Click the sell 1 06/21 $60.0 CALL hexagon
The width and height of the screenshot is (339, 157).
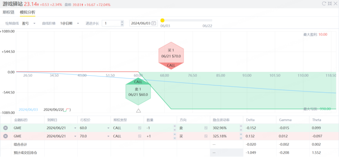[138, 92]
